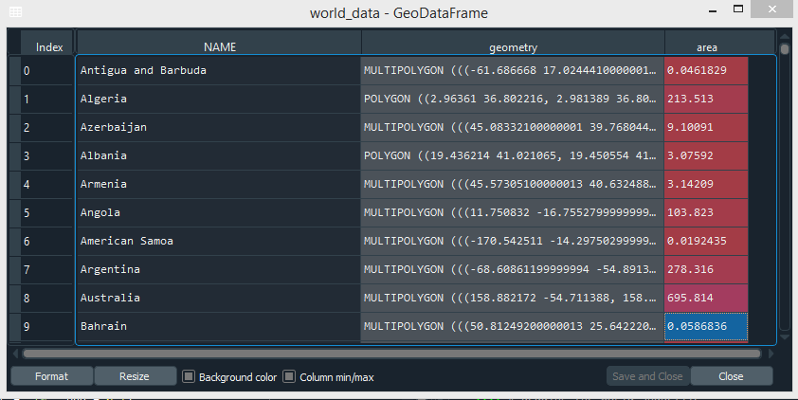
Task: Click Armenia's MULTIPOLYGON geometry cell
Action: pos(512,184)
